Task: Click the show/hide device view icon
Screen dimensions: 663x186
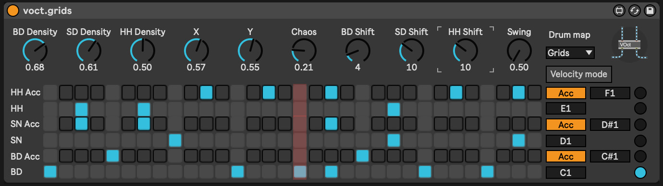Action: pos(619,11)
